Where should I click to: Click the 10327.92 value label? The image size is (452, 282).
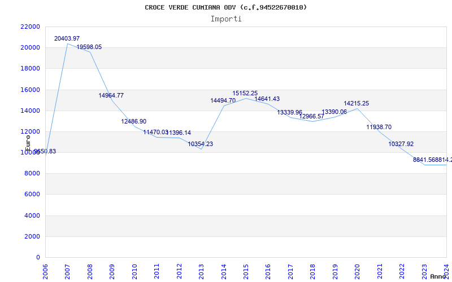(x=401, y=144)
